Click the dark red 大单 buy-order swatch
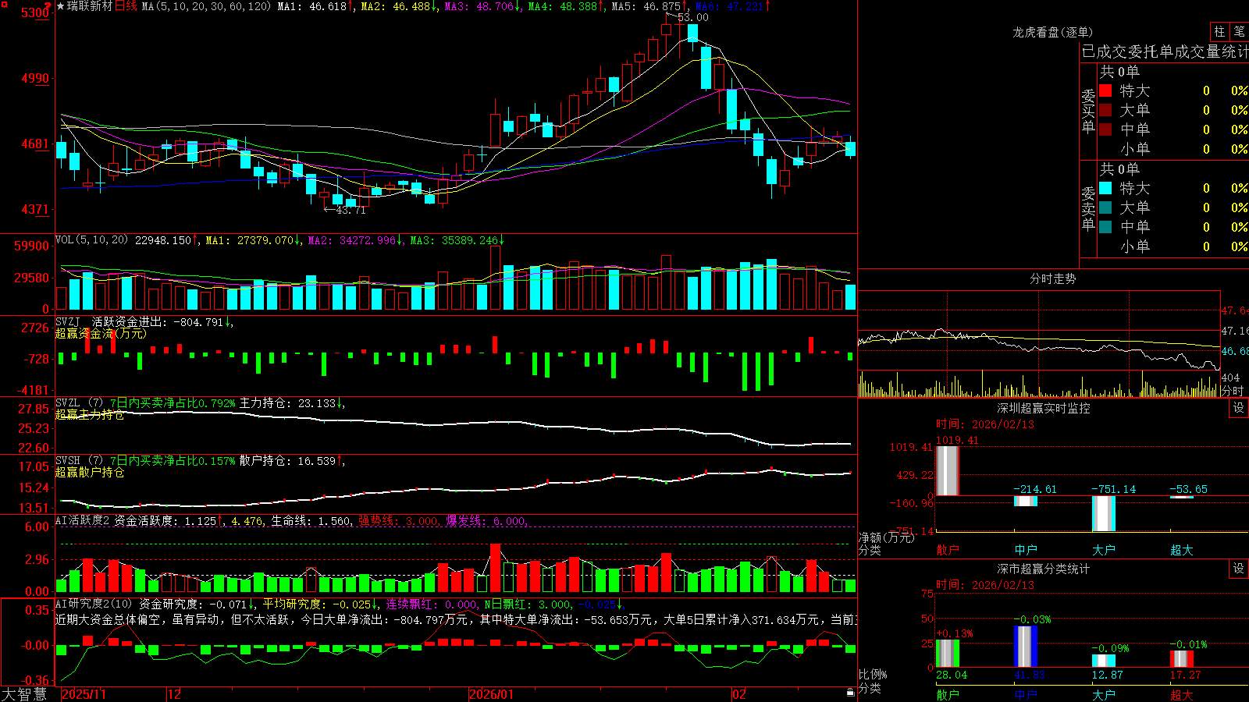Viewport: 1249px width, 702px height. (x=1105, y=110)
